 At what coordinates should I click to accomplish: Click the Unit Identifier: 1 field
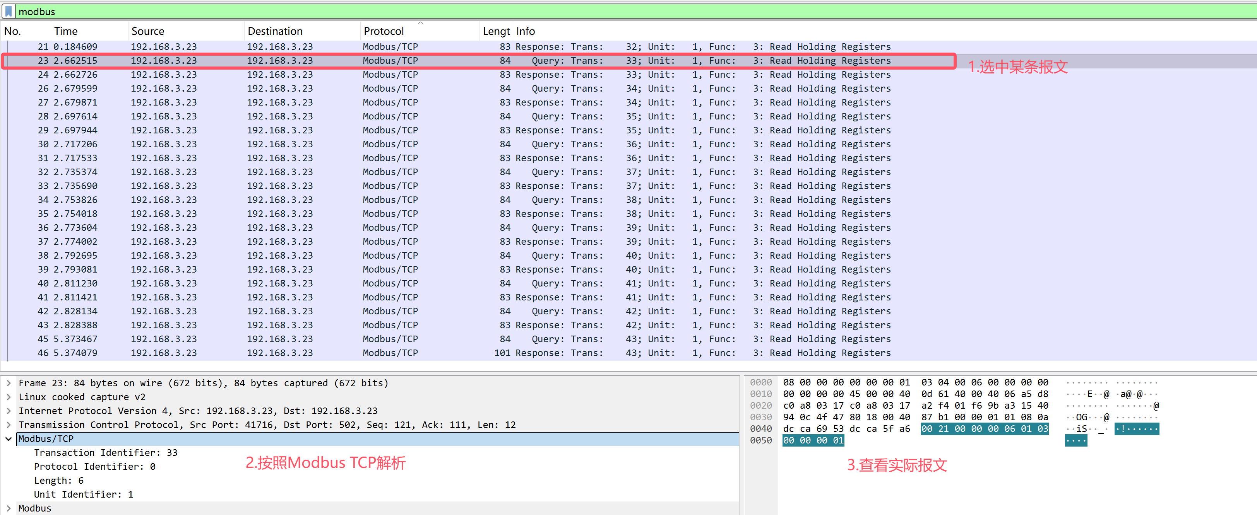(x=84, y=495)
